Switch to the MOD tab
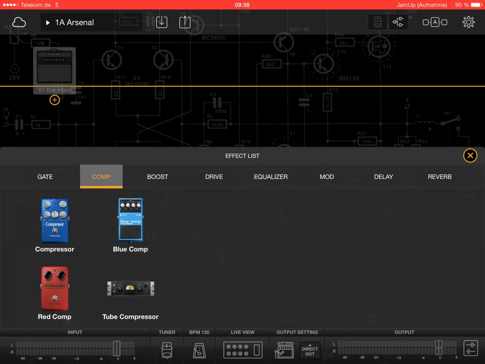 [x=327, y=177]
